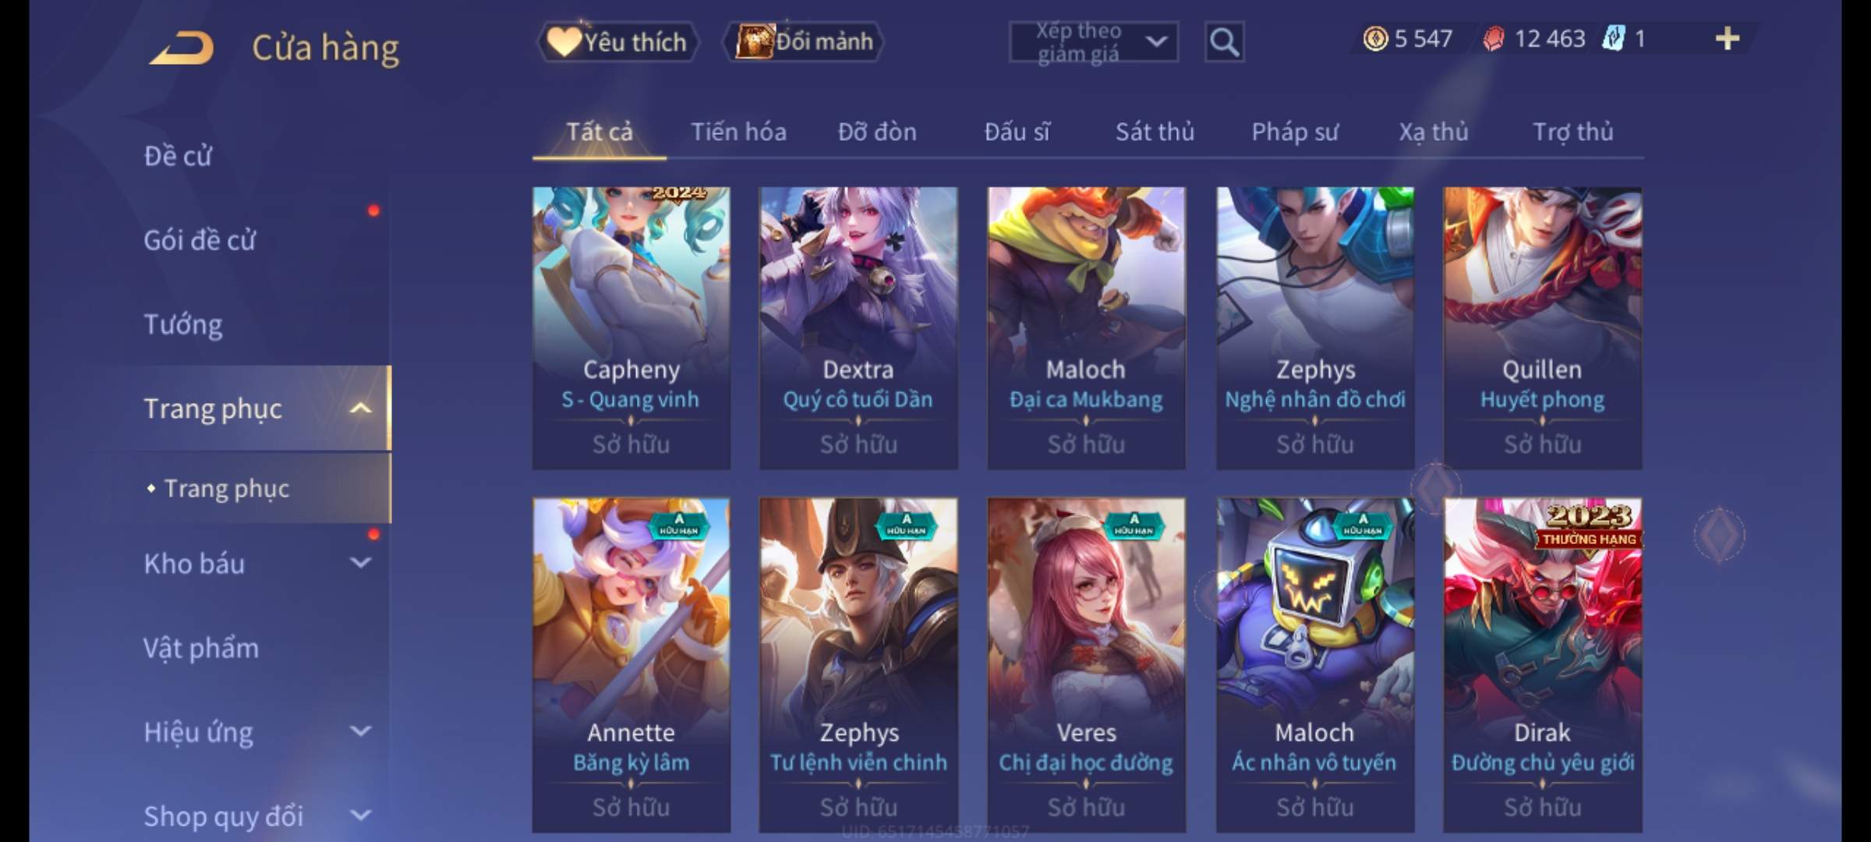Tap the red ruby currency icon
Screen dimensions: 1871x842
(x=1493, y=39)
